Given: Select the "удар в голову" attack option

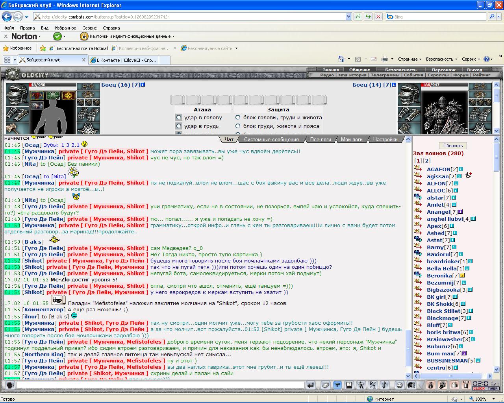Looking at the screenshot, I should click(x=179, y=117).
